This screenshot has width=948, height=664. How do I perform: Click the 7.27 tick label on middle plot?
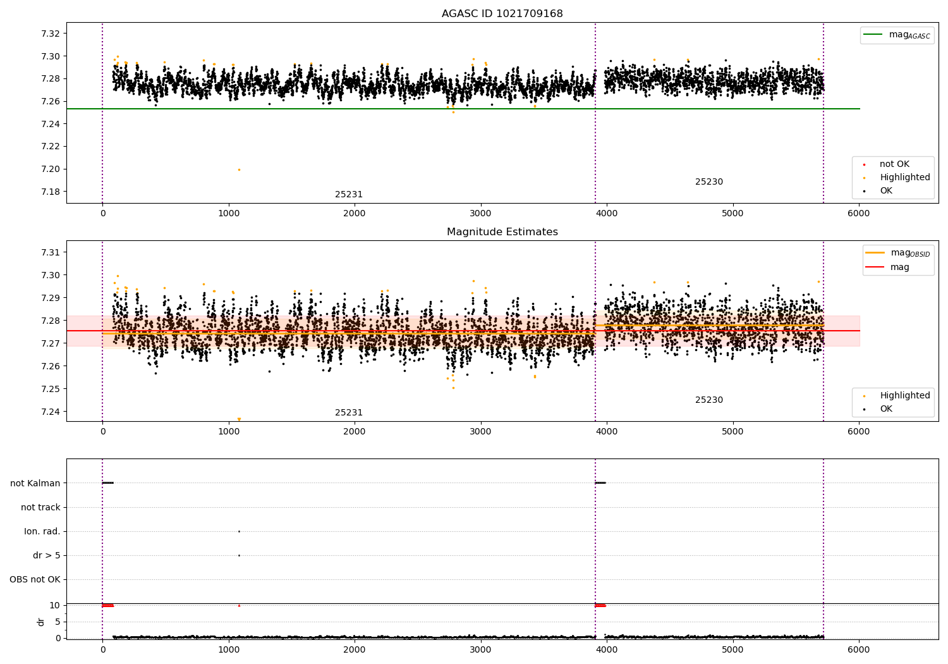coord(49,343)
